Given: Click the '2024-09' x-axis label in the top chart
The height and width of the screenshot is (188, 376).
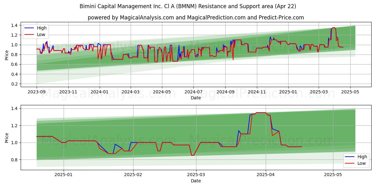Looking at the screenshot, I should (225, 92).
